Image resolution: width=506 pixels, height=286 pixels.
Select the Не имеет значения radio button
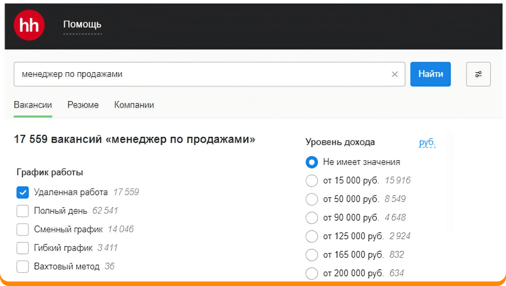tap(312, 162)
